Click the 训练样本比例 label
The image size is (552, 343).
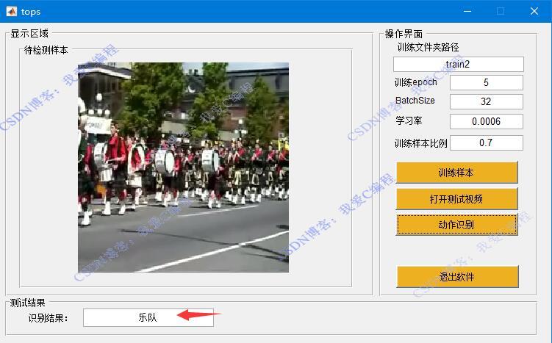pos(420,143)
